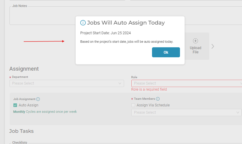Click the Job Tasks section heading
The height and width of the screenshot is (144, 242).
[x=22, y=131]
